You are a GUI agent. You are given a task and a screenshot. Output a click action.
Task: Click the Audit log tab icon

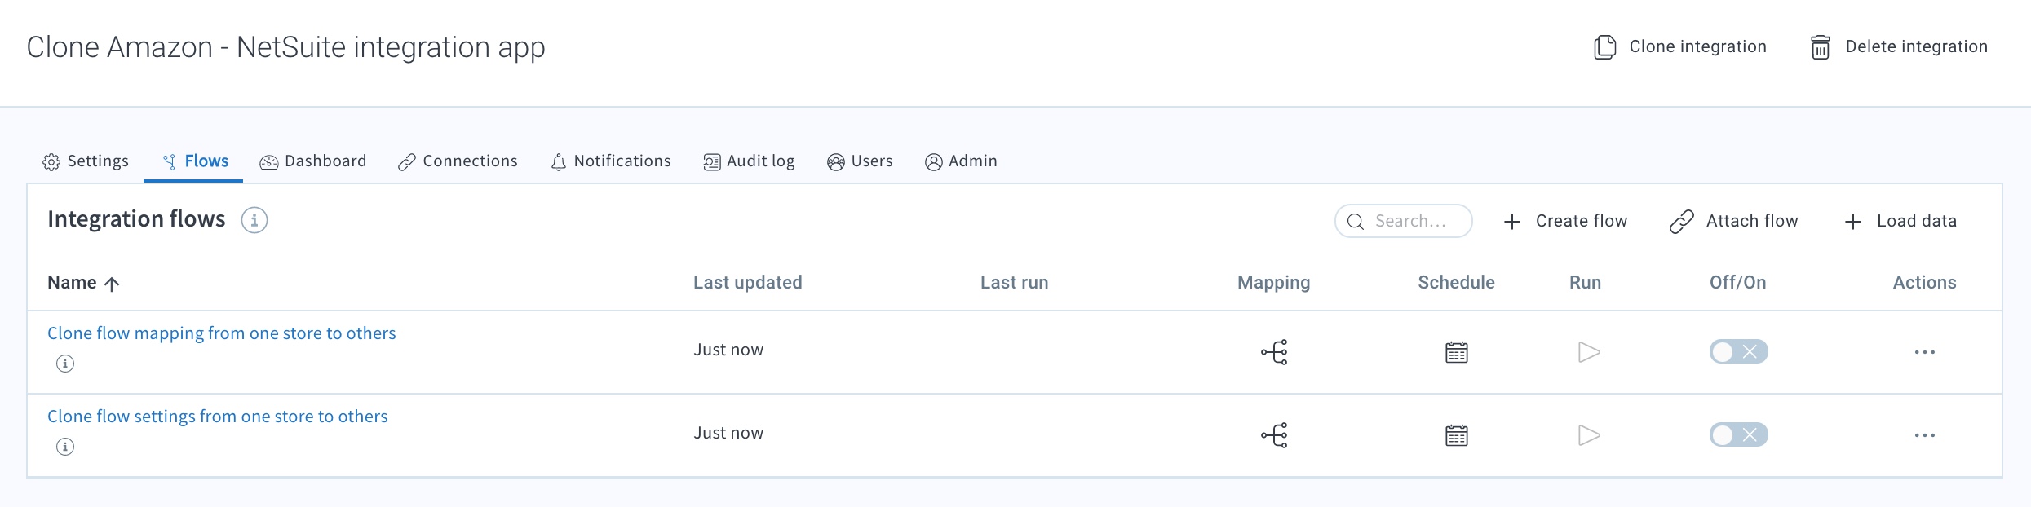click(712, 162)
